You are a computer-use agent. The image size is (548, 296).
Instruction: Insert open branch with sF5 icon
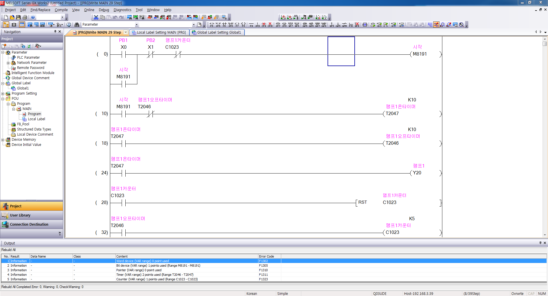pos(218,25)
